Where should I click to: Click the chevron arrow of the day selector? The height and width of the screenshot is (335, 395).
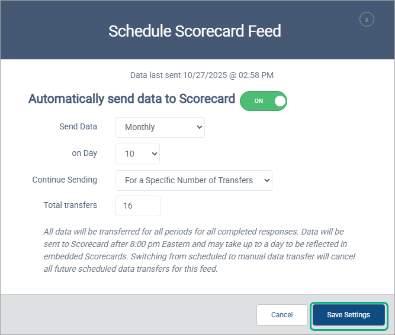pyautogui.click(x=155, y=154)
